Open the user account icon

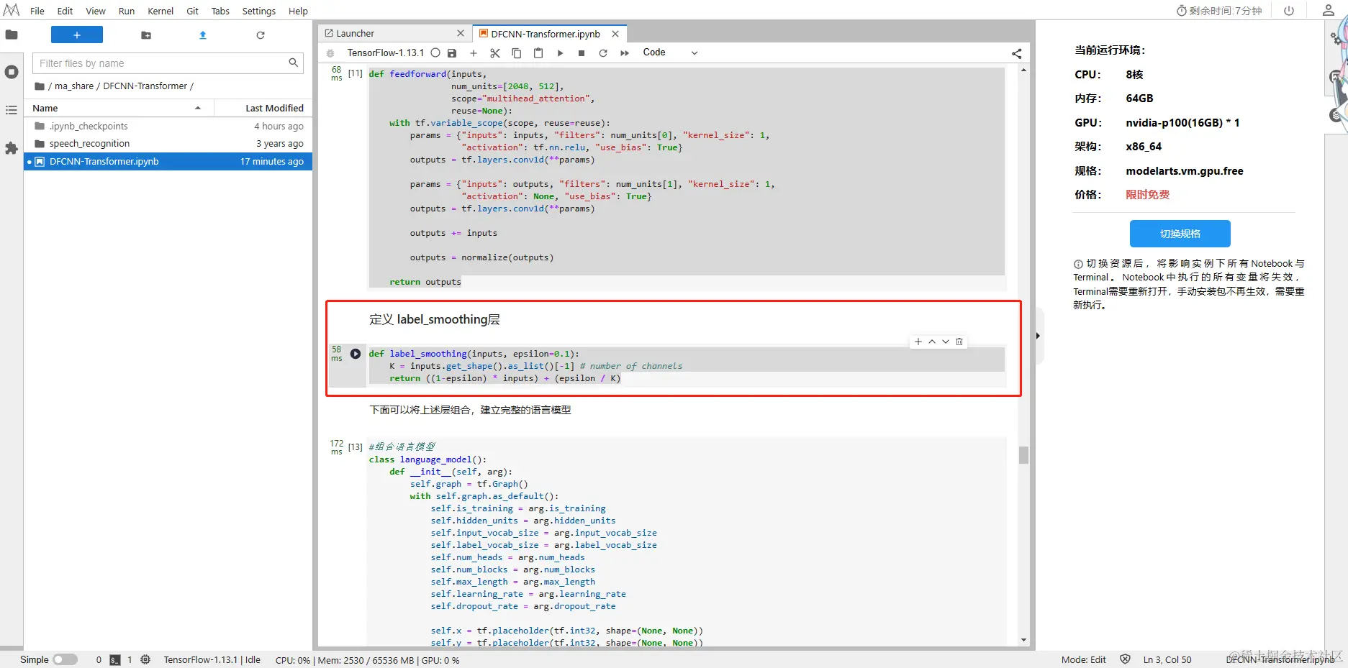pyautogui.click(x=1329, y=10)
